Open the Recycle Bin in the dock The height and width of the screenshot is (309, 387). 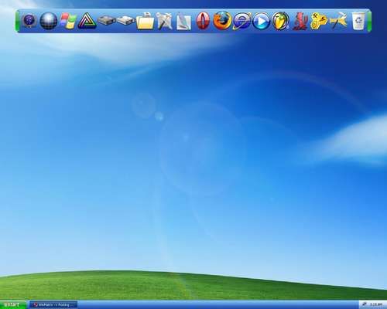point(359,20)
